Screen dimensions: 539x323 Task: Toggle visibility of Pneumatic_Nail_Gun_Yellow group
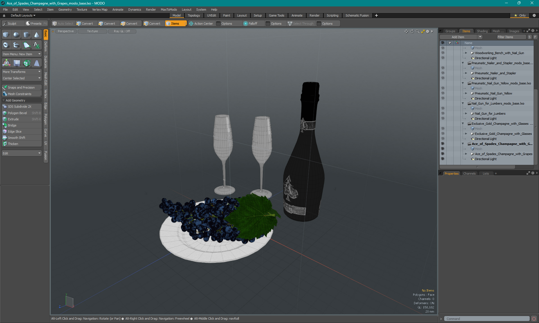click(443, 93)
